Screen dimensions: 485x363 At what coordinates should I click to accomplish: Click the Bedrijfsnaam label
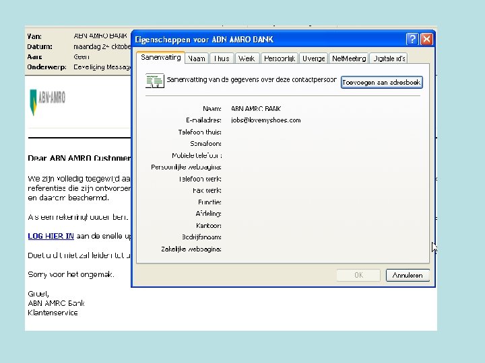click(201, 237)
